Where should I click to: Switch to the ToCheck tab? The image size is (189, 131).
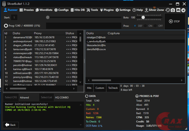pos(113,88)
